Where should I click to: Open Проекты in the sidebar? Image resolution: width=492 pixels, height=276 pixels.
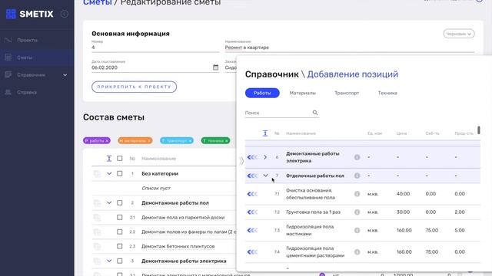28,40
